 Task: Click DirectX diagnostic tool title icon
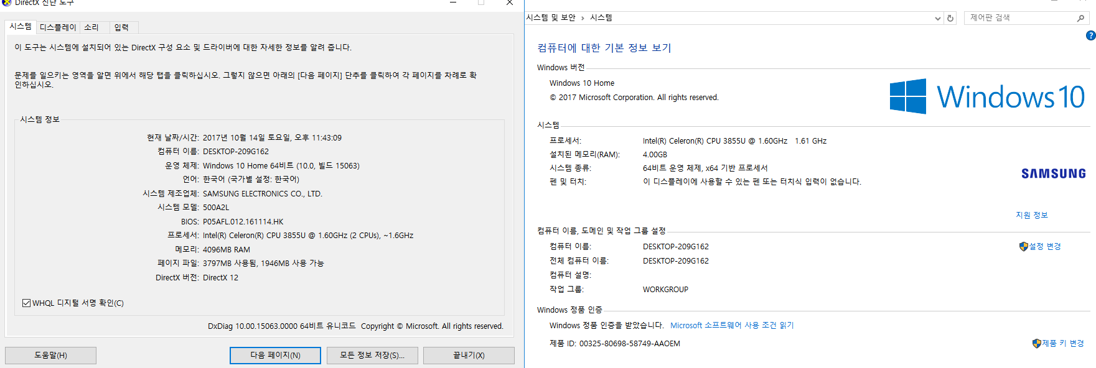7,2
